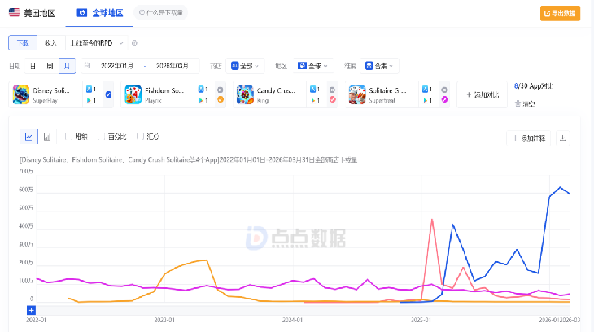Image resolution: width=594 pixels, height=332 pixels.
Task: Click the orange 导出数据 button
Action: click(x=561, y=13)
